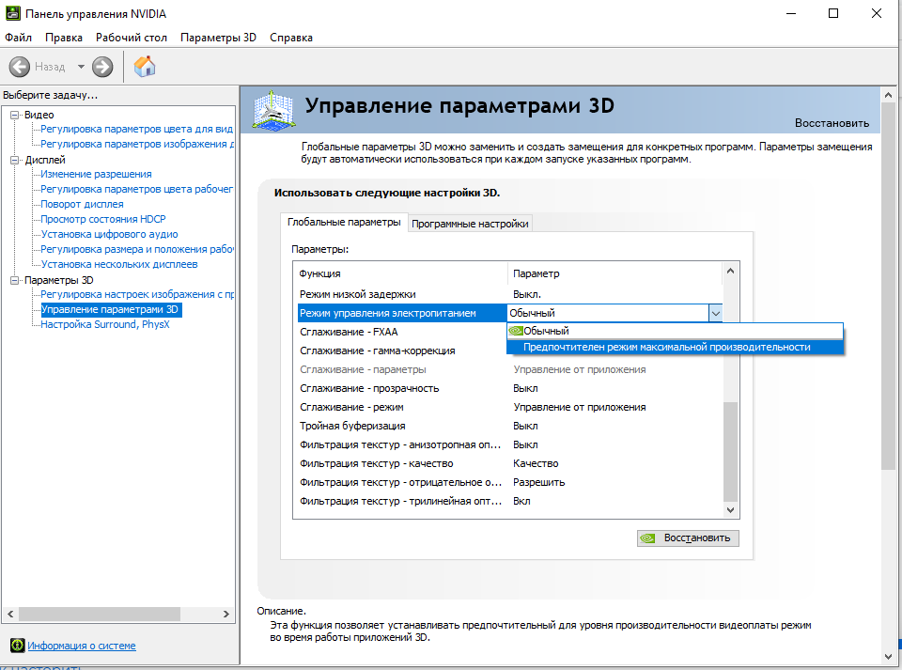Image resolution: width=902 pixels, height=670 pixels.
Task: Click the settings list scrollbar thumb
Action: pyautogui.click(x=730, y=451)
